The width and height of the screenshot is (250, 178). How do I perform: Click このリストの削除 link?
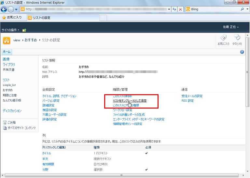click(x=122, y=96)
